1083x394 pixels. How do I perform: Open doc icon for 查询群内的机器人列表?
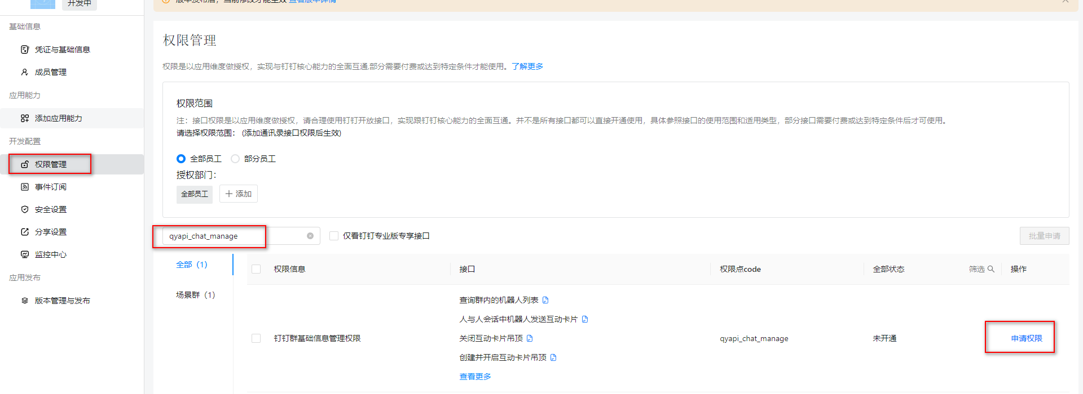pyautogui.click(x=545, y=300)
